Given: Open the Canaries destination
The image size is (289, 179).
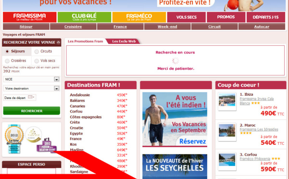Looking at the screenshot, I should tap(78, 106).
